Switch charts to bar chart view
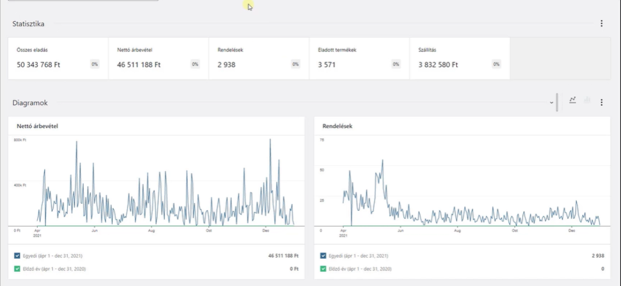This screenshot has height=286, width=621. 587,101
